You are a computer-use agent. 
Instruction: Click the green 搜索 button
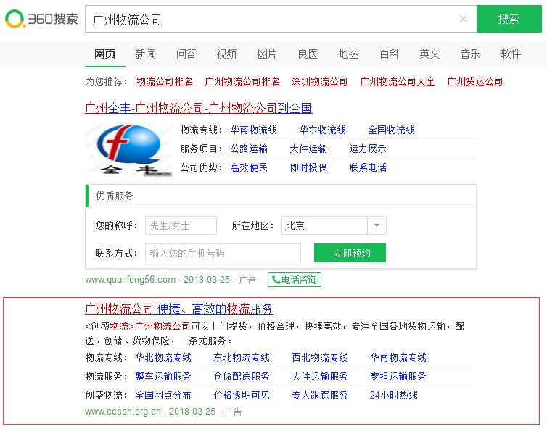(509, 19)
